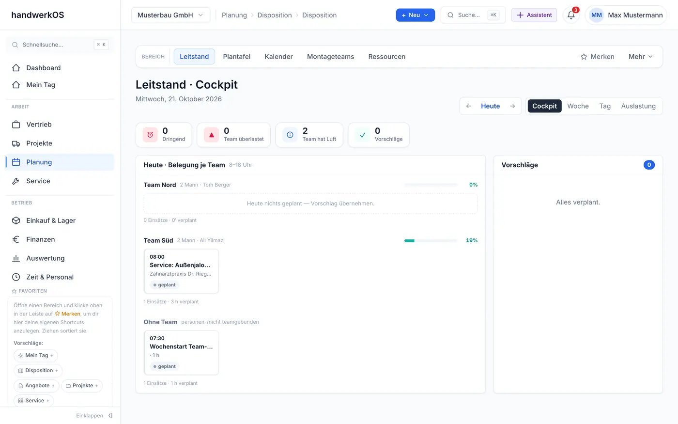Expand the Neu dropdown button
Image resolution: width=678 pixels, height=424 pixels.
(415, 15)
